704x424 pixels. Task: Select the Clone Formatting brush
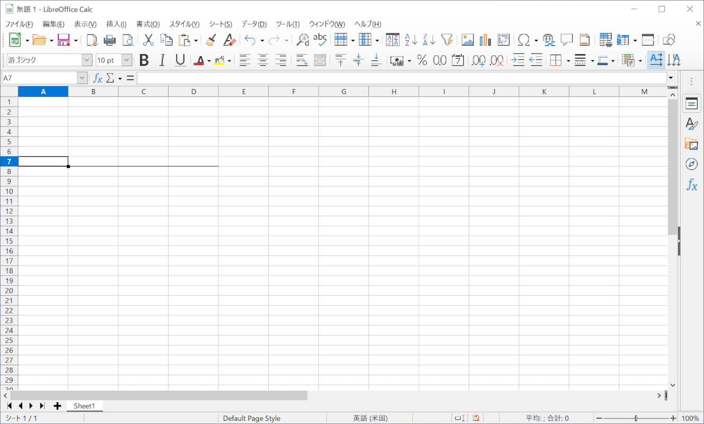[x=211, y=40]
